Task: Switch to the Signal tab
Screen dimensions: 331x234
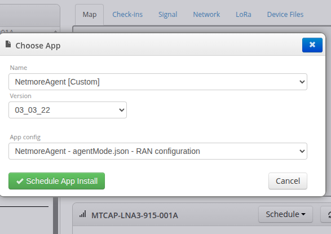Action: coord(168,14)
